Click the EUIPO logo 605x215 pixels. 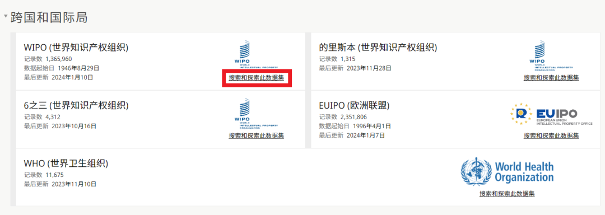click(551, 114)
